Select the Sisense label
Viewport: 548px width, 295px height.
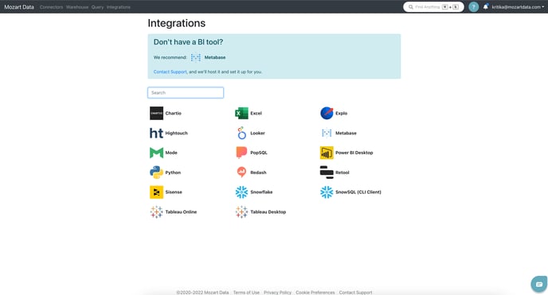(x=174, y=192)
